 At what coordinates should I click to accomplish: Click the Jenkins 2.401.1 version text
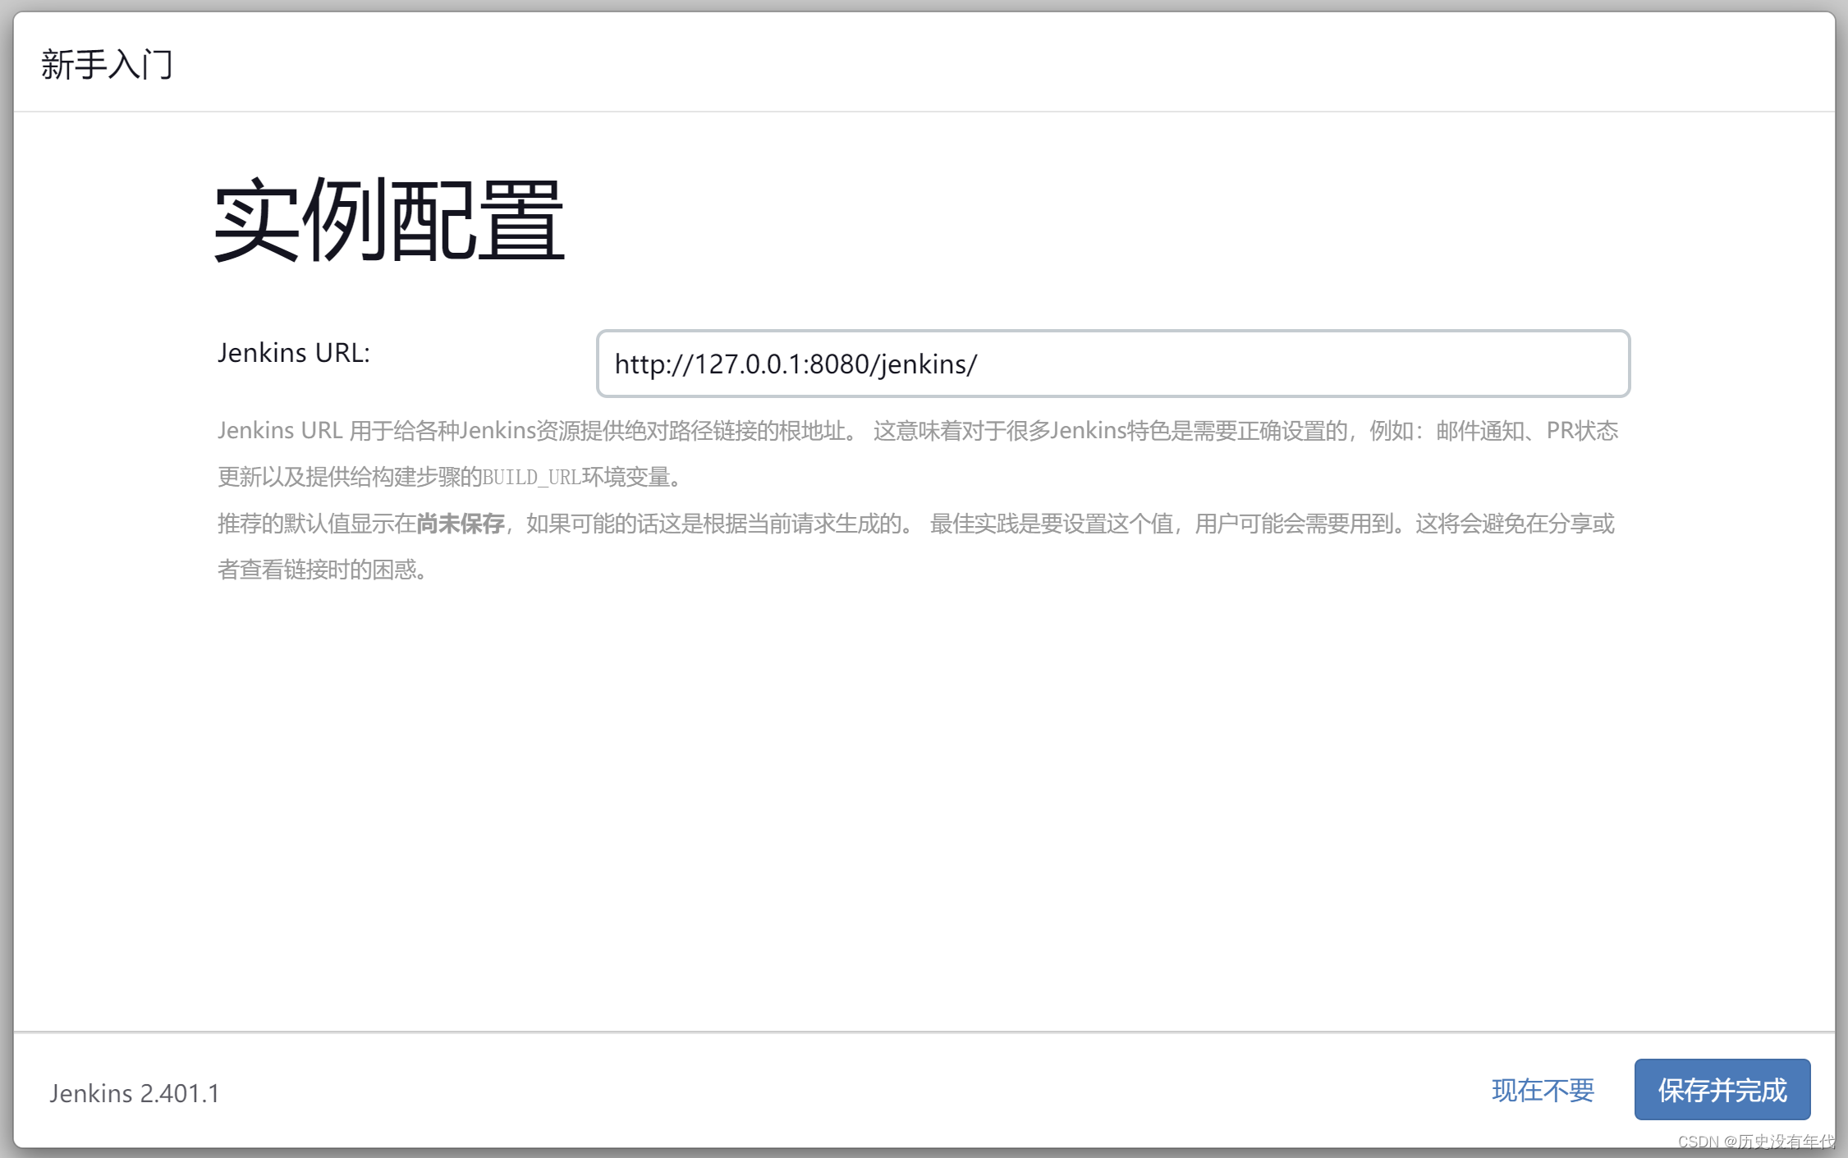135,1093
